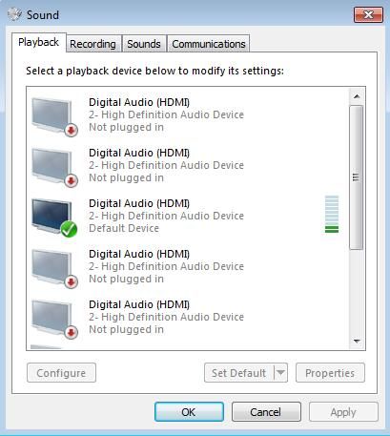Open the Set Default dropdown arrow
Image resolution: width=390 pixels, height=436 pixels.
(280, 372)
